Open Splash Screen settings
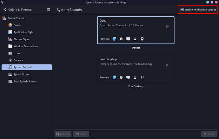 (27, 74)
